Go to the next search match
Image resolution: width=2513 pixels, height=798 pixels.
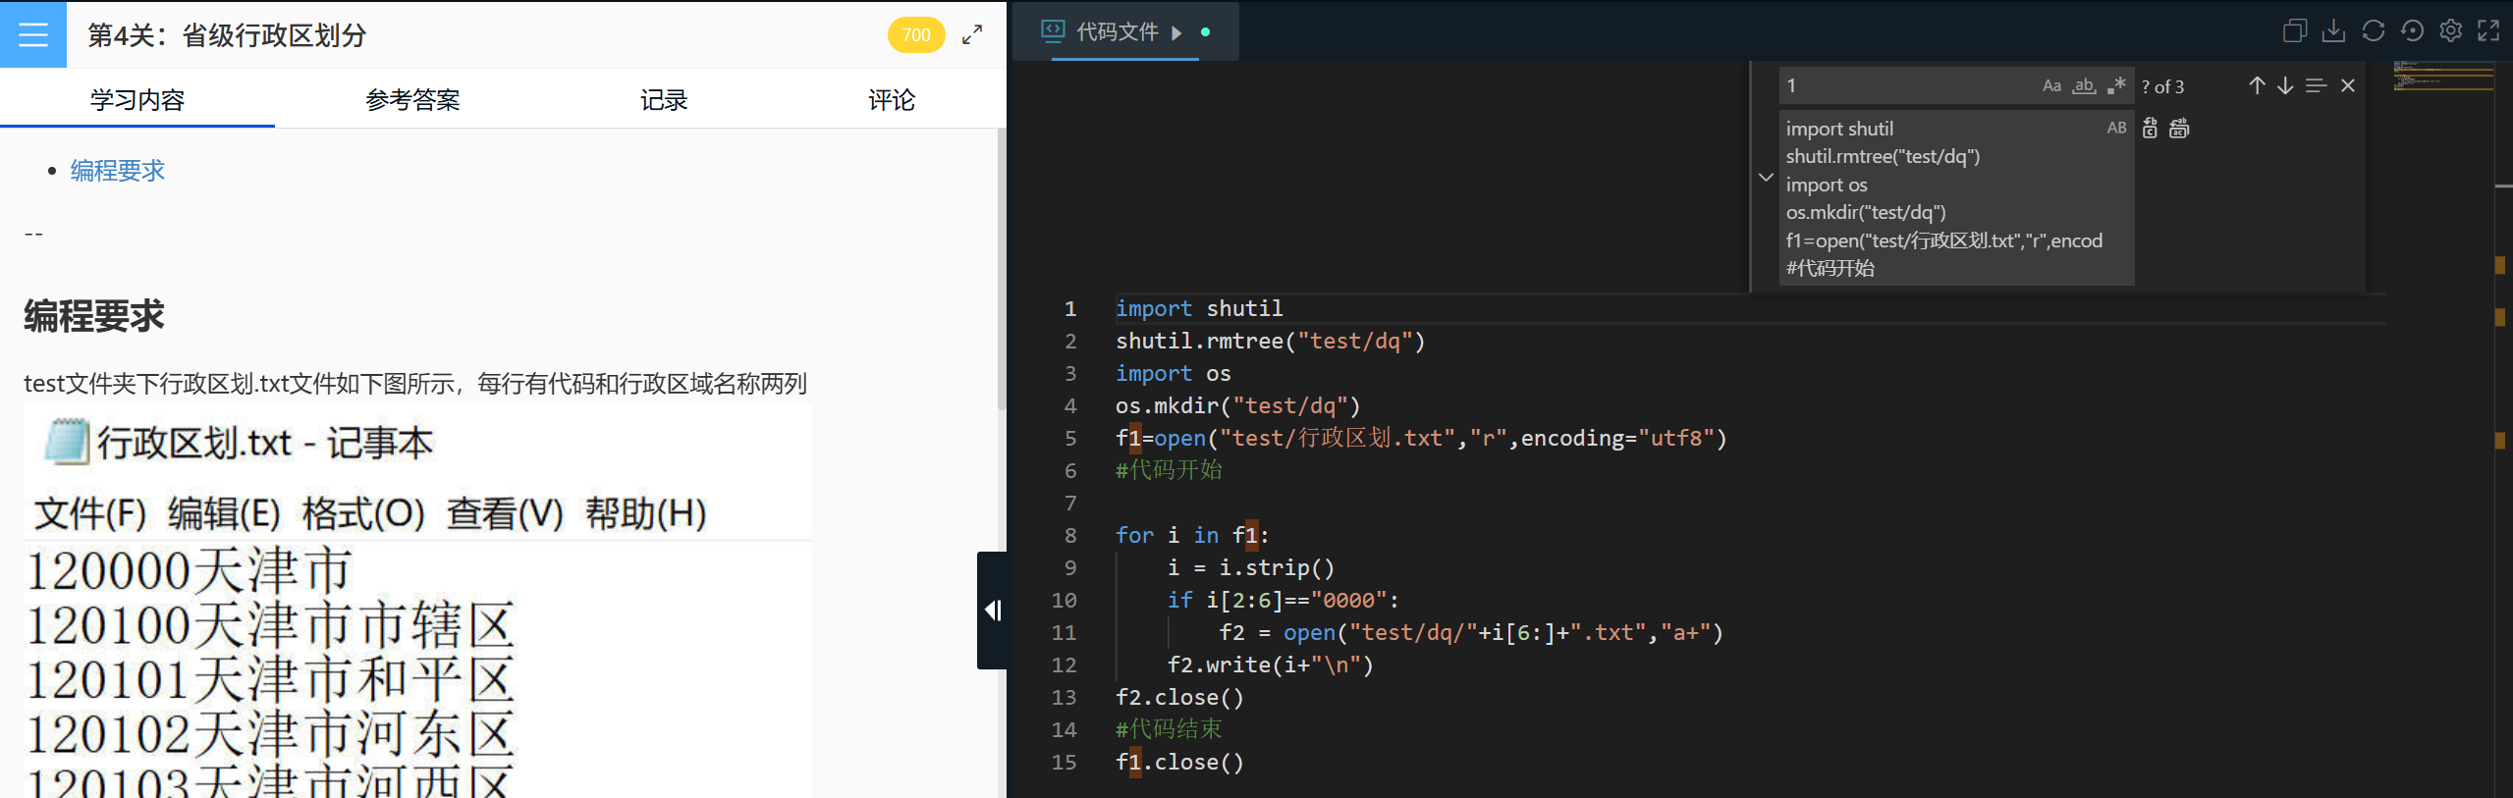pyautogui.click(x=2285, y=85)
